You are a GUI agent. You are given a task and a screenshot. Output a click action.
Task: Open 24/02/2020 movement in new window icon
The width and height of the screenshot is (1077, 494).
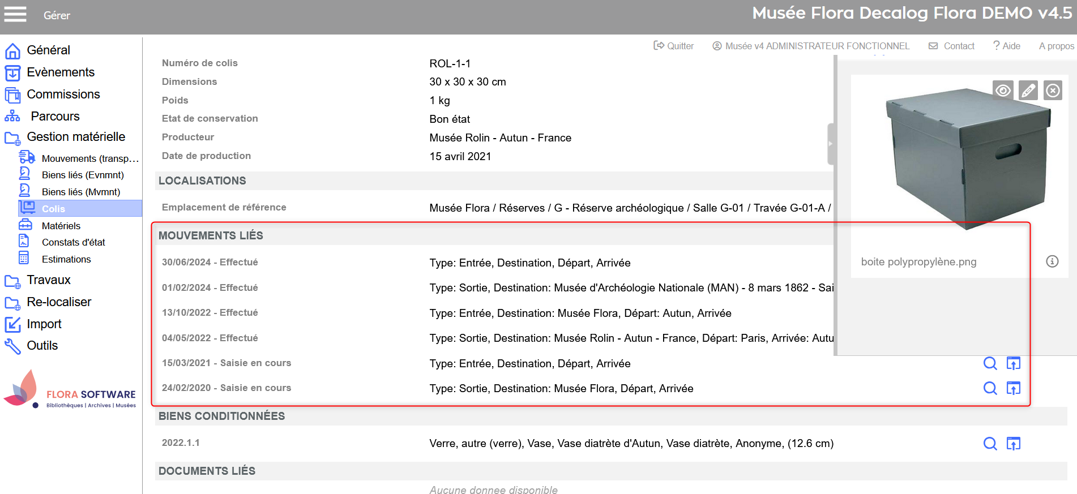[x=1013, y=388]
